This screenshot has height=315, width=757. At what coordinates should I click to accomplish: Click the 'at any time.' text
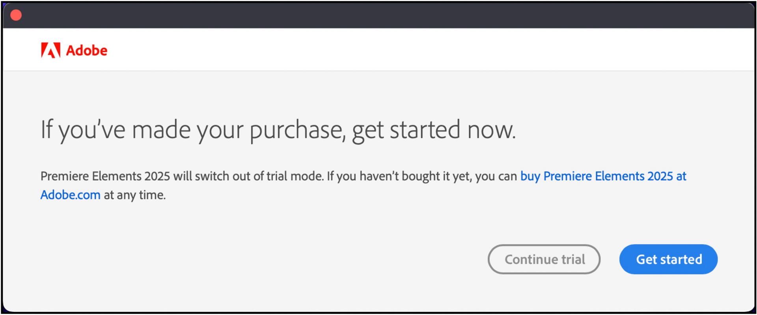(x=134, y=195)
